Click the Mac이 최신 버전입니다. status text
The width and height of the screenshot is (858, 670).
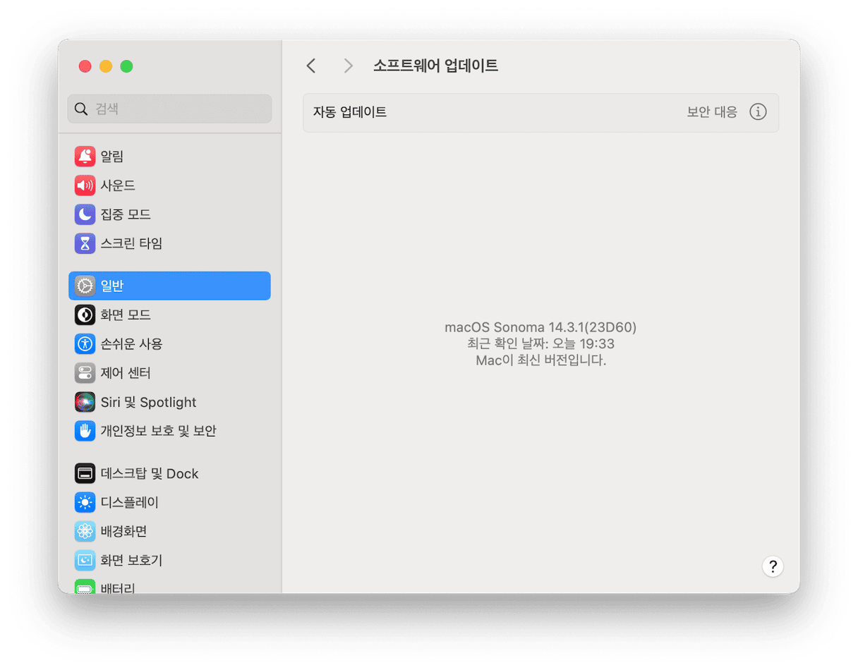click(540, 360)
